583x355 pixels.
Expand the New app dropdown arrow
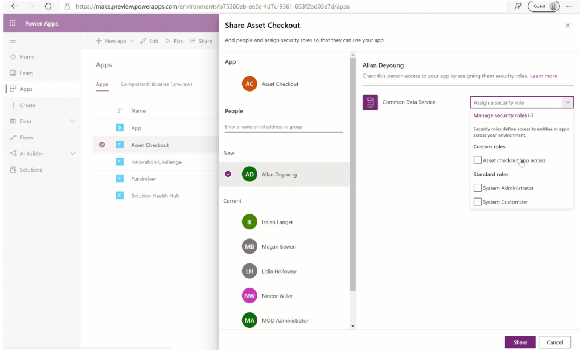[x=132, y=41]
